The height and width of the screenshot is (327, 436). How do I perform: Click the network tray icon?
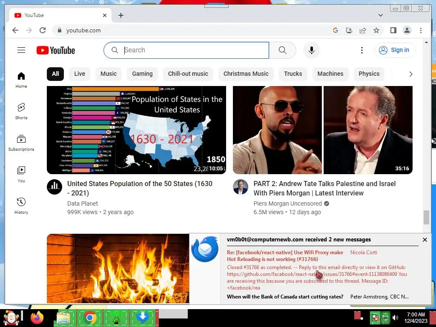pyautogui.click(x=385, y=318)
